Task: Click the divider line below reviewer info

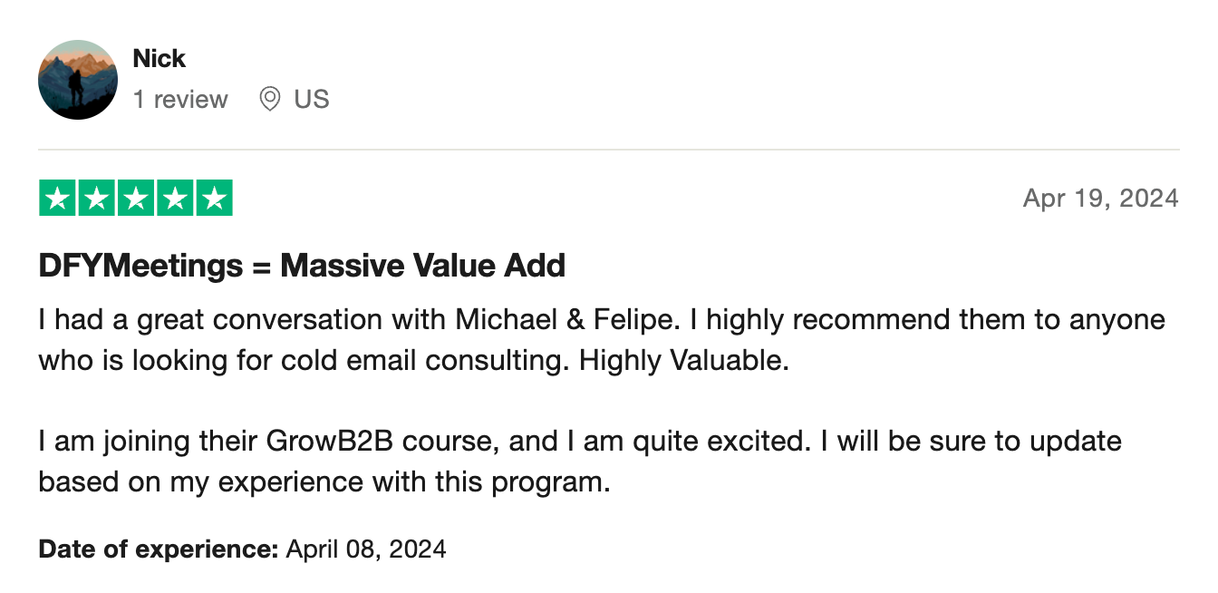Action: coord(609,150)
